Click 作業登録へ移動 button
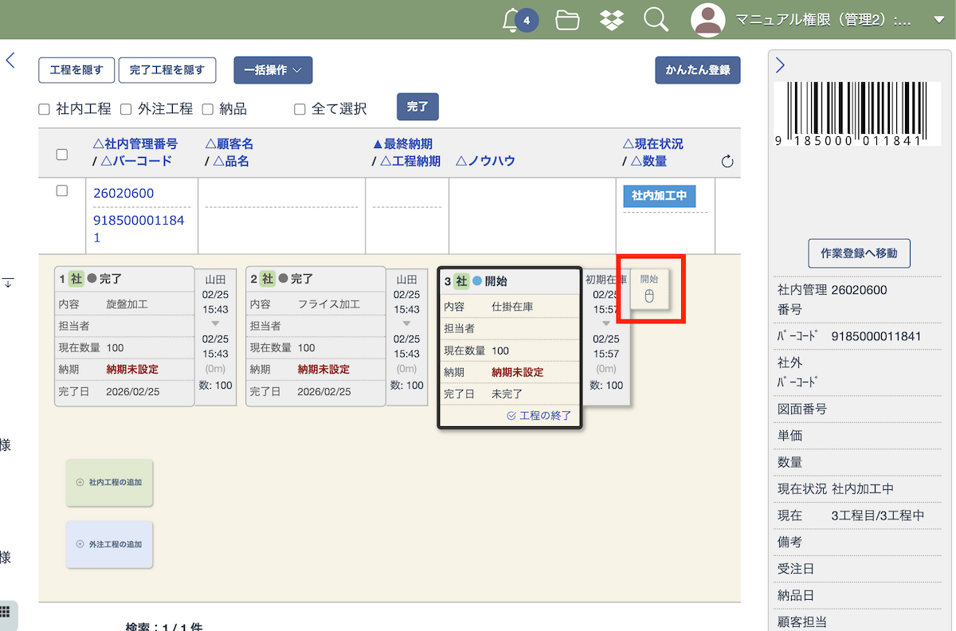Viewport: 956px width, 631px height. click(x=859, y=253)
